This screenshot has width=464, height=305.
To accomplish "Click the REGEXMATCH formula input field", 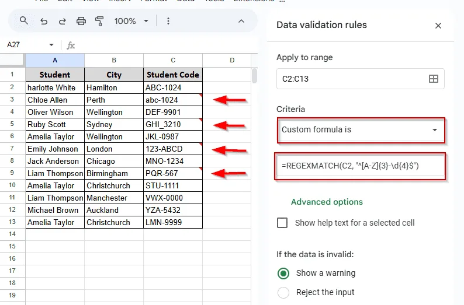I will pos(361,166).
